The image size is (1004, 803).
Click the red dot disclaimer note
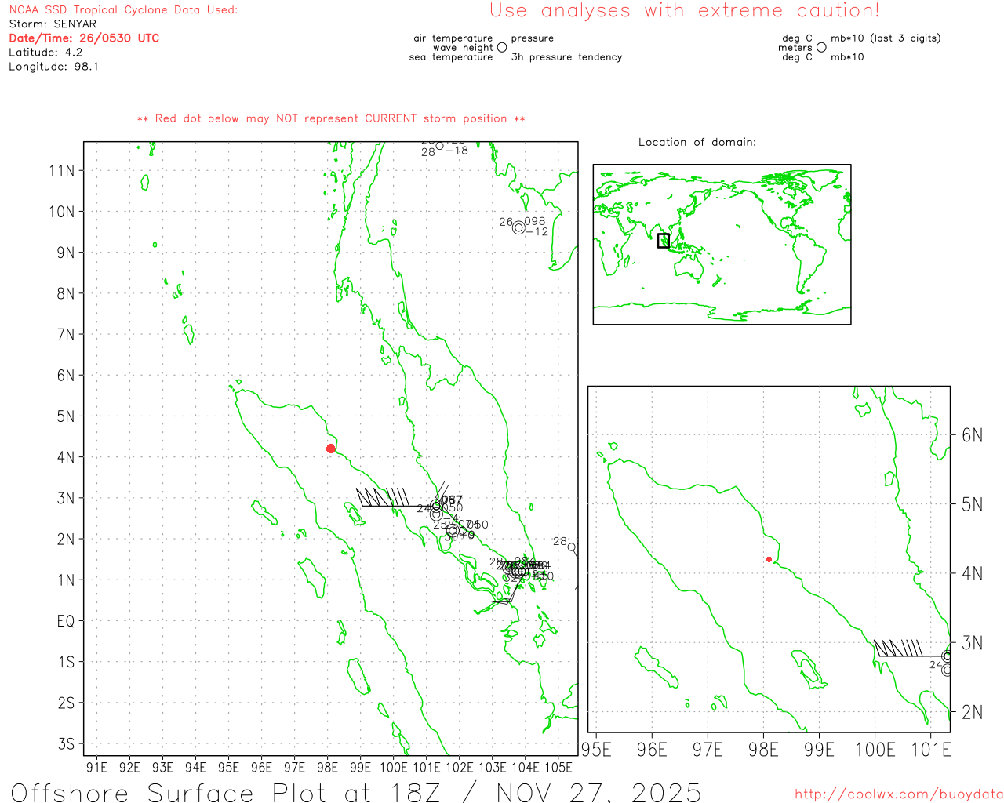click(331, 118)
